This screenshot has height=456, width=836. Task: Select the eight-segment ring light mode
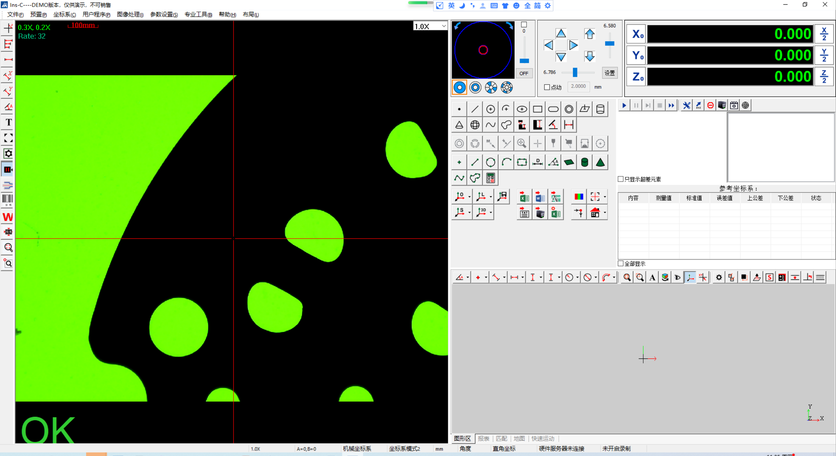tap(507, 87)
